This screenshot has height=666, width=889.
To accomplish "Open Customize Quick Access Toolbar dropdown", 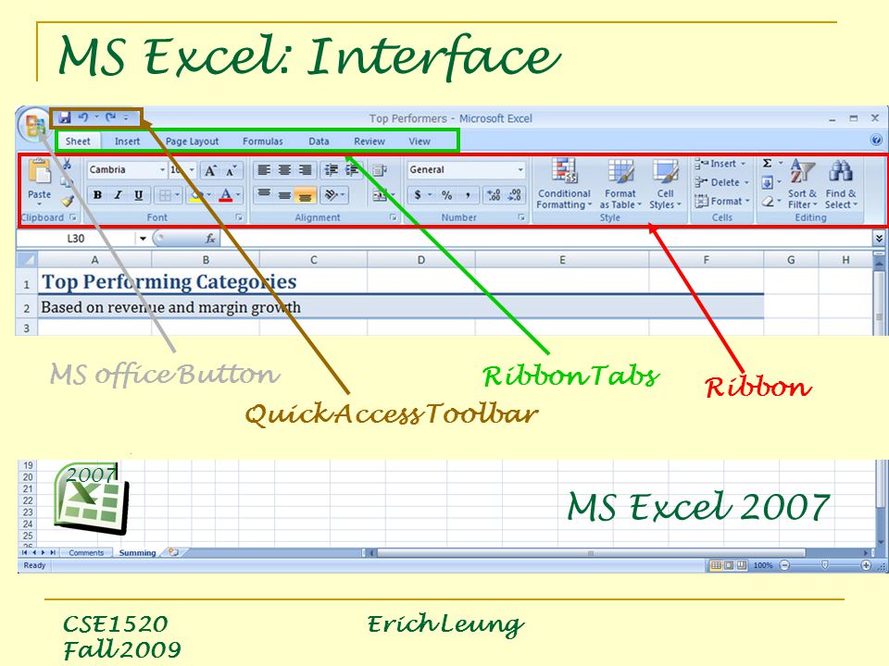I will [x=127, y=117].
